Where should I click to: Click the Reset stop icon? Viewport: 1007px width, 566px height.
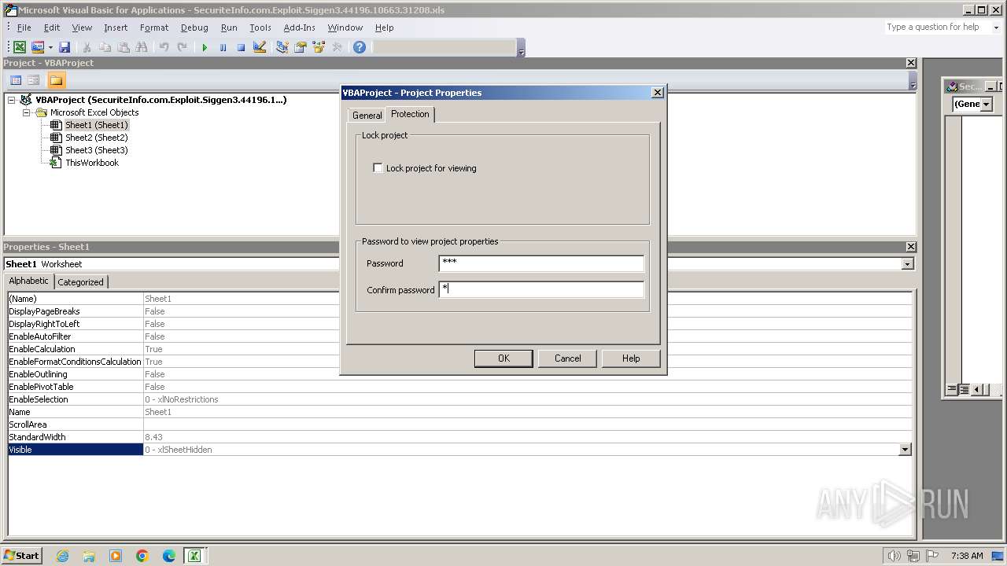point(241,47)
